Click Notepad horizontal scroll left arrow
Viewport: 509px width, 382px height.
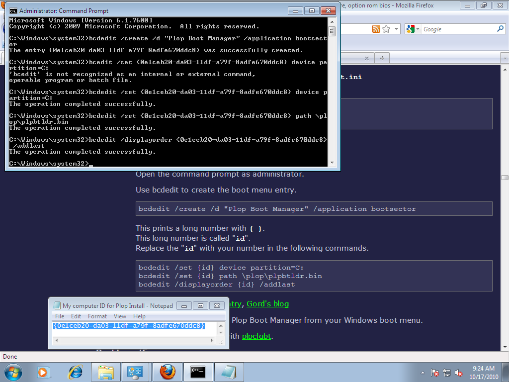[x=57, y=340]
